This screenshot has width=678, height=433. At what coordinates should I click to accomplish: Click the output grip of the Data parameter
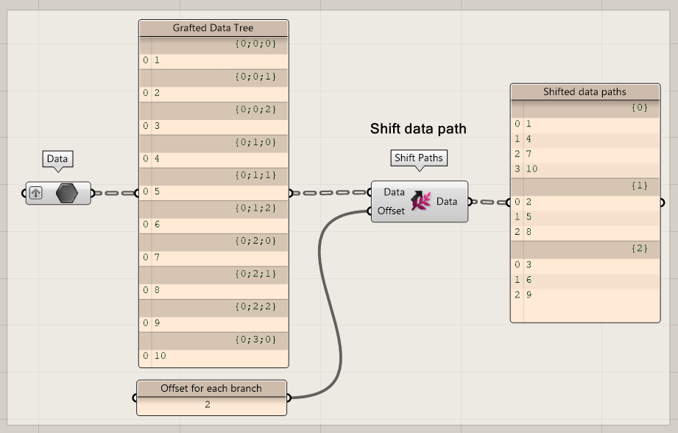pyautogui.click(x=93, y=194)
